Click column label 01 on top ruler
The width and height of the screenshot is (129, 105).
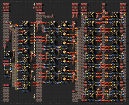[4, 1]
